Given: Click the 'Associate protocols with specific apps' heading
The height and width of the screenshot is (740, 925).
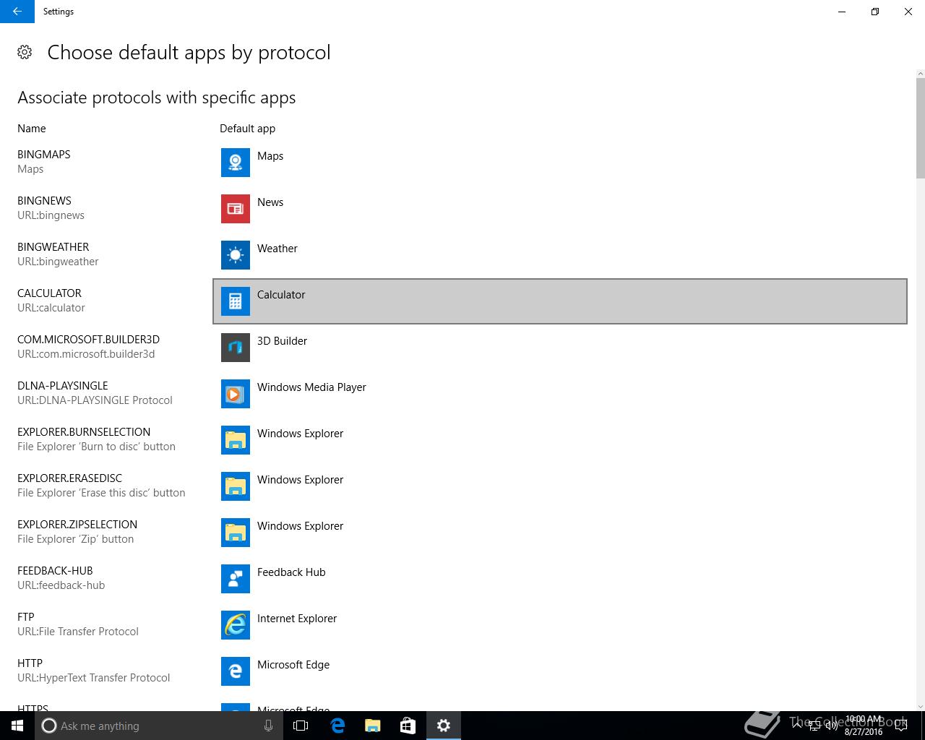Looking at the screenshot, I should (157, 98).
